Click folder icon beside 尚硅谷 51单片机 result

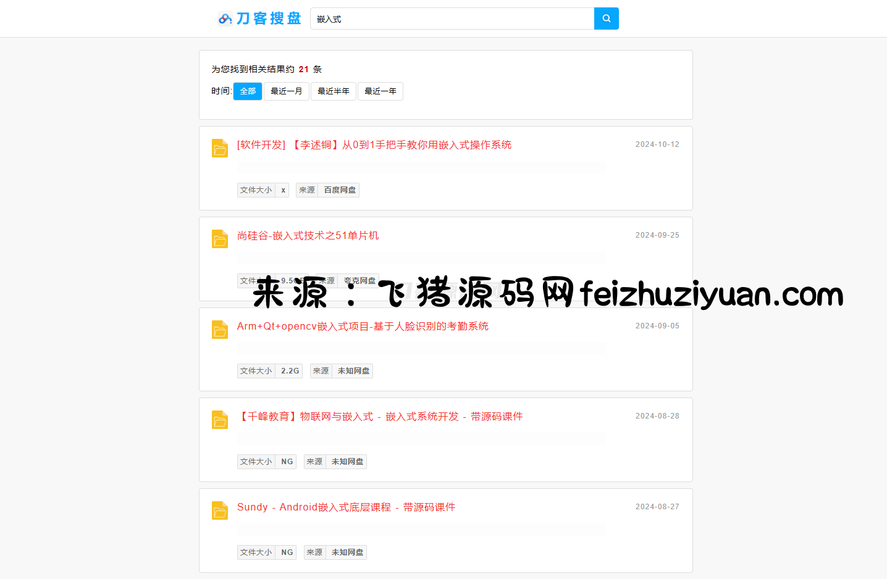220,239
